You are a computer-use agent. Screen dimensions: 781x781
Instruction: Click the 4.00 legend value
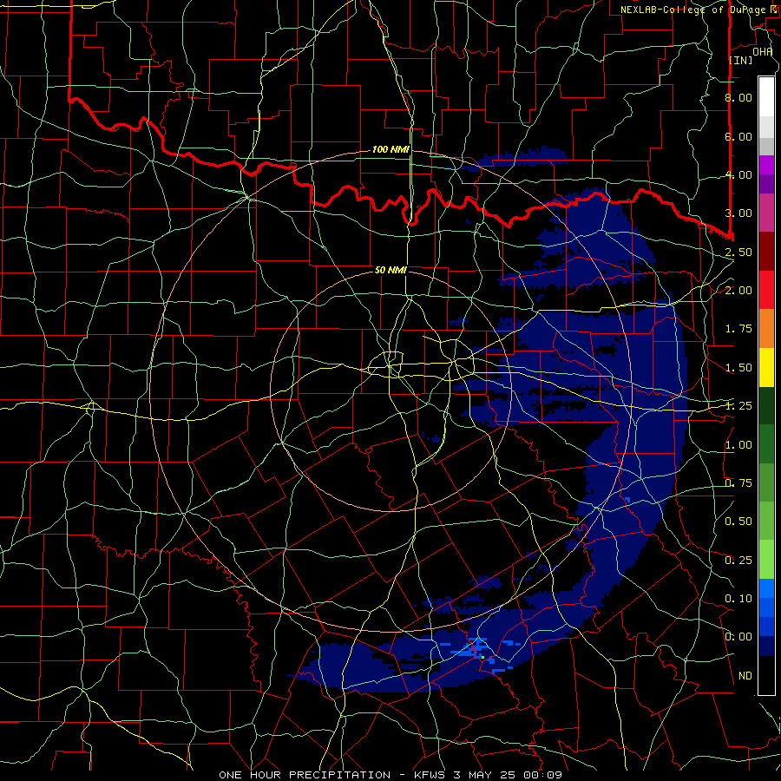[x=738, y=174]
